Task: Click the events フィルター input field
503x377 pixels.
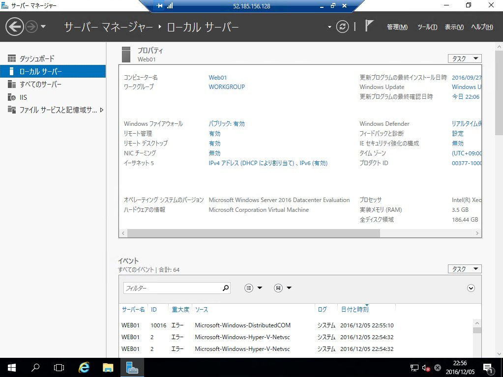Action: (x=173, y=288)
